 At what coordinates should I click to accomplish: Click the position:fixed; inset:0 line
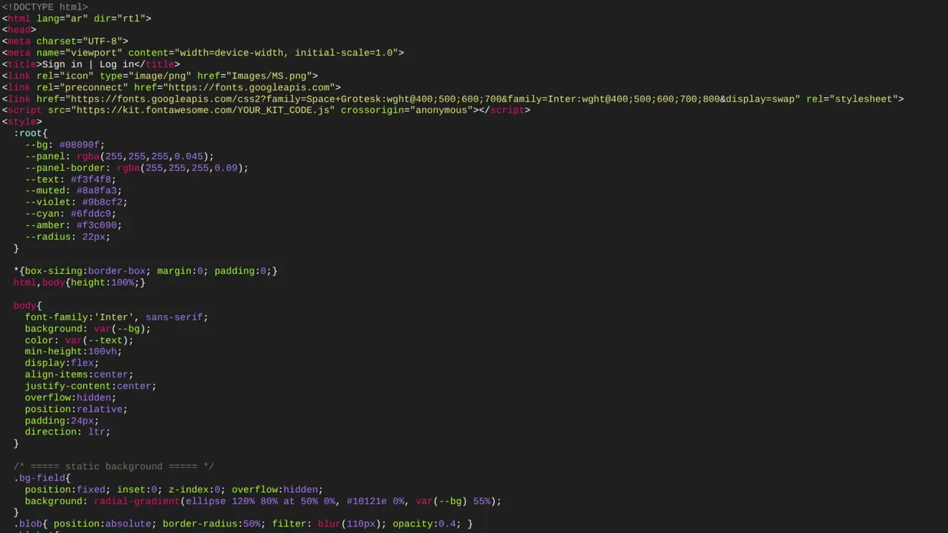[174, 489]
